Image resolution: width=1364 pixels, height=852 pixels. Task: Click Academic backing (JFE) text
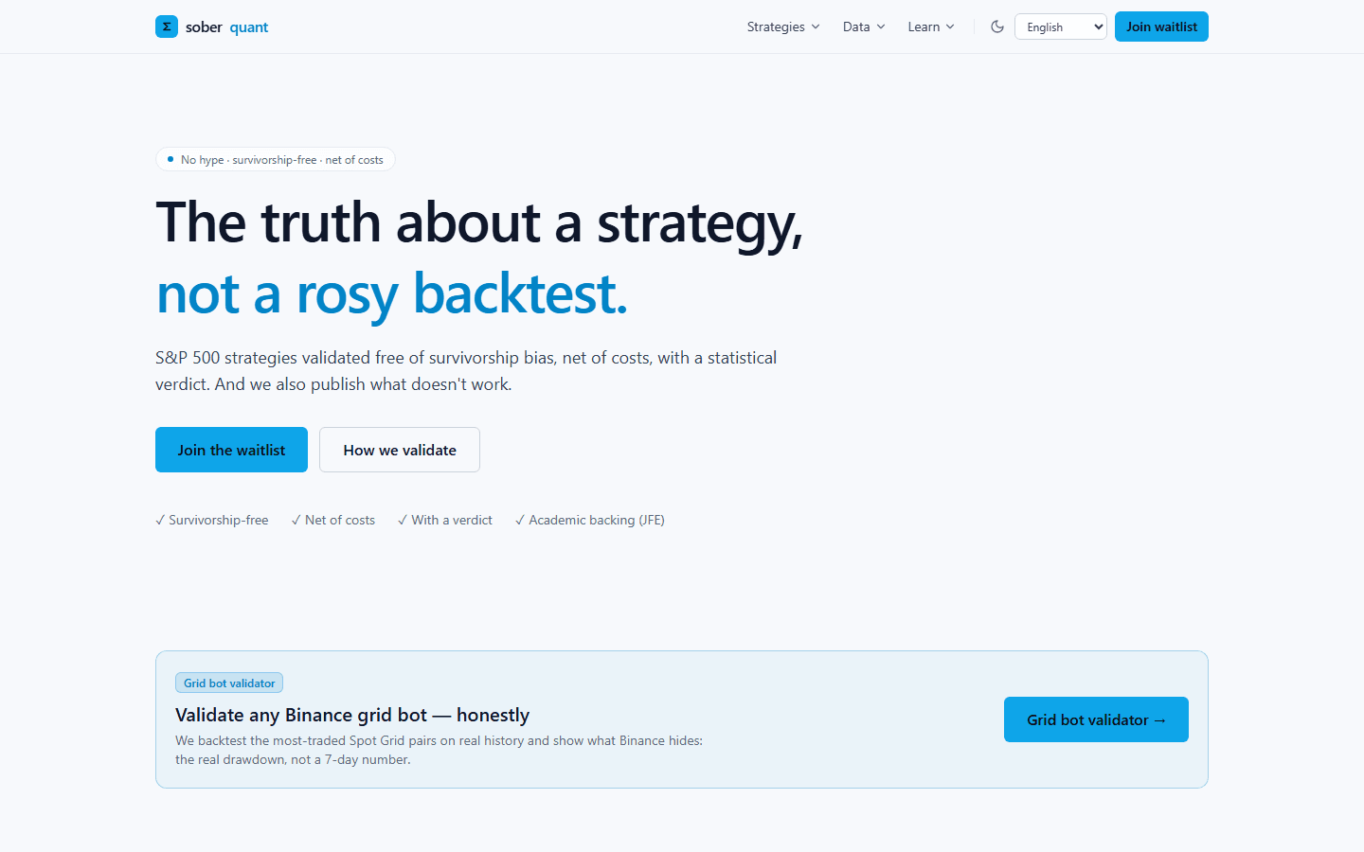(x=590, y=520)
